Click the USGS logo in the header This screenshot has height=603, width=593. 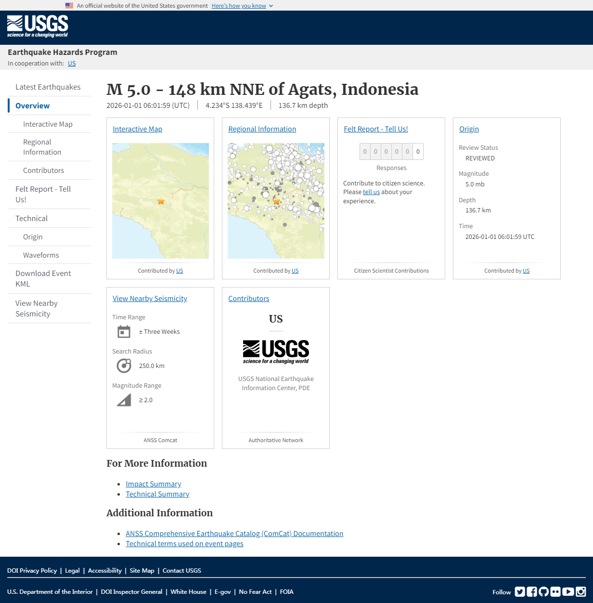click(x=37, y=26)
